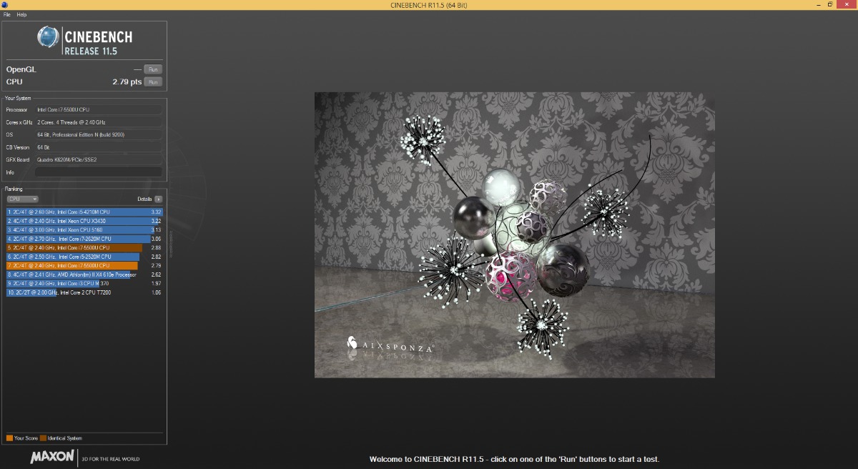Click the AIXSPONZA watermark in render

[390, 347]
